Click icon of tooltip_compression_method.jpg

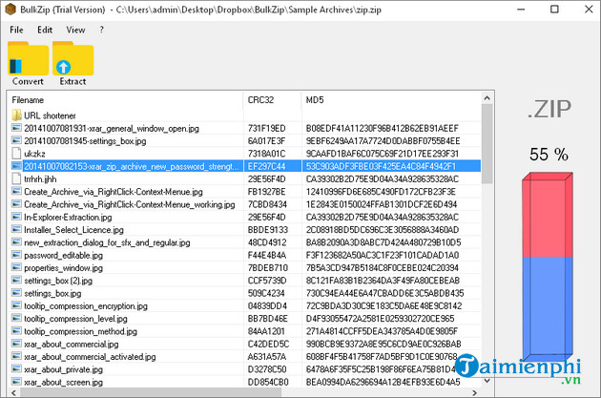(16, 331)
